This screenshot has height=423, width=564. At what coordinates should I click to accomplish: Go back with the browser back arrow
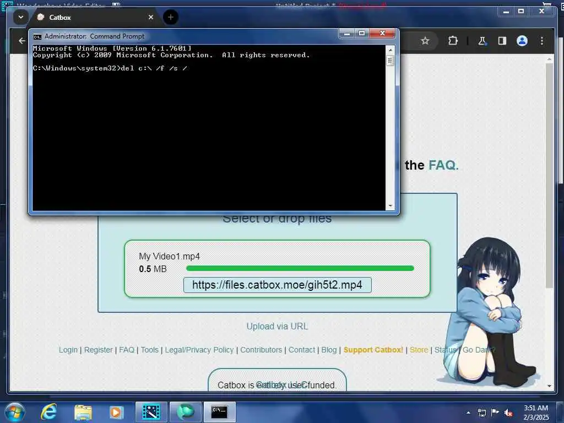point(22,41)
